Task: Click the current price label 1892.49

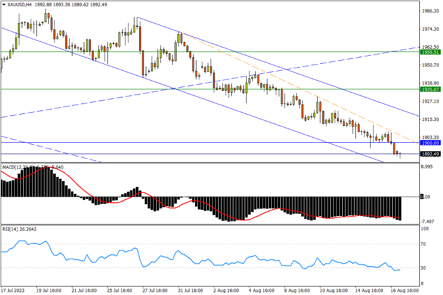Action: 430,154
